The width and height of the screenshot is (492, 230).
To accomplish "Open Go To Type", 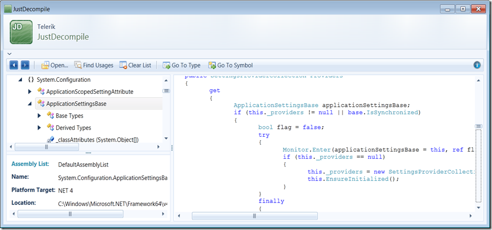I will point(181,65).
